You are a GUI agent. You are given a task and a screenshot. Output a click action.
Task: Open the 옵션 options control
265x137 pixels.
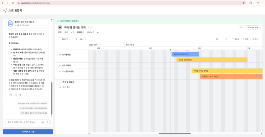click(255, 39)
